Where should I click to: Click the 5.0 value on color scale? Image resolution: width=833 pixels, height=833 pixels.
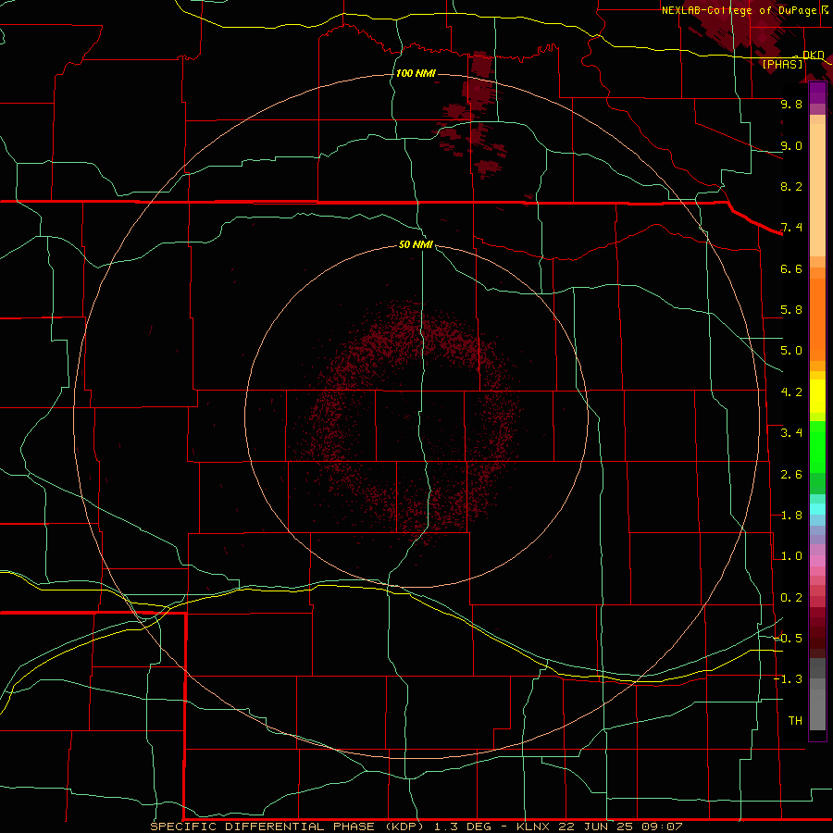791,351
